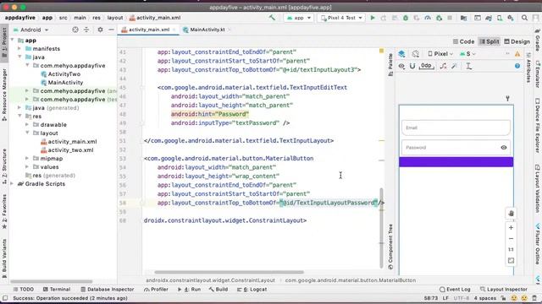This screenshot has height=304, width=542.
Task: Click the Collapse All icon in project panel
Action: pyautogui.click(x=86, y=30)
